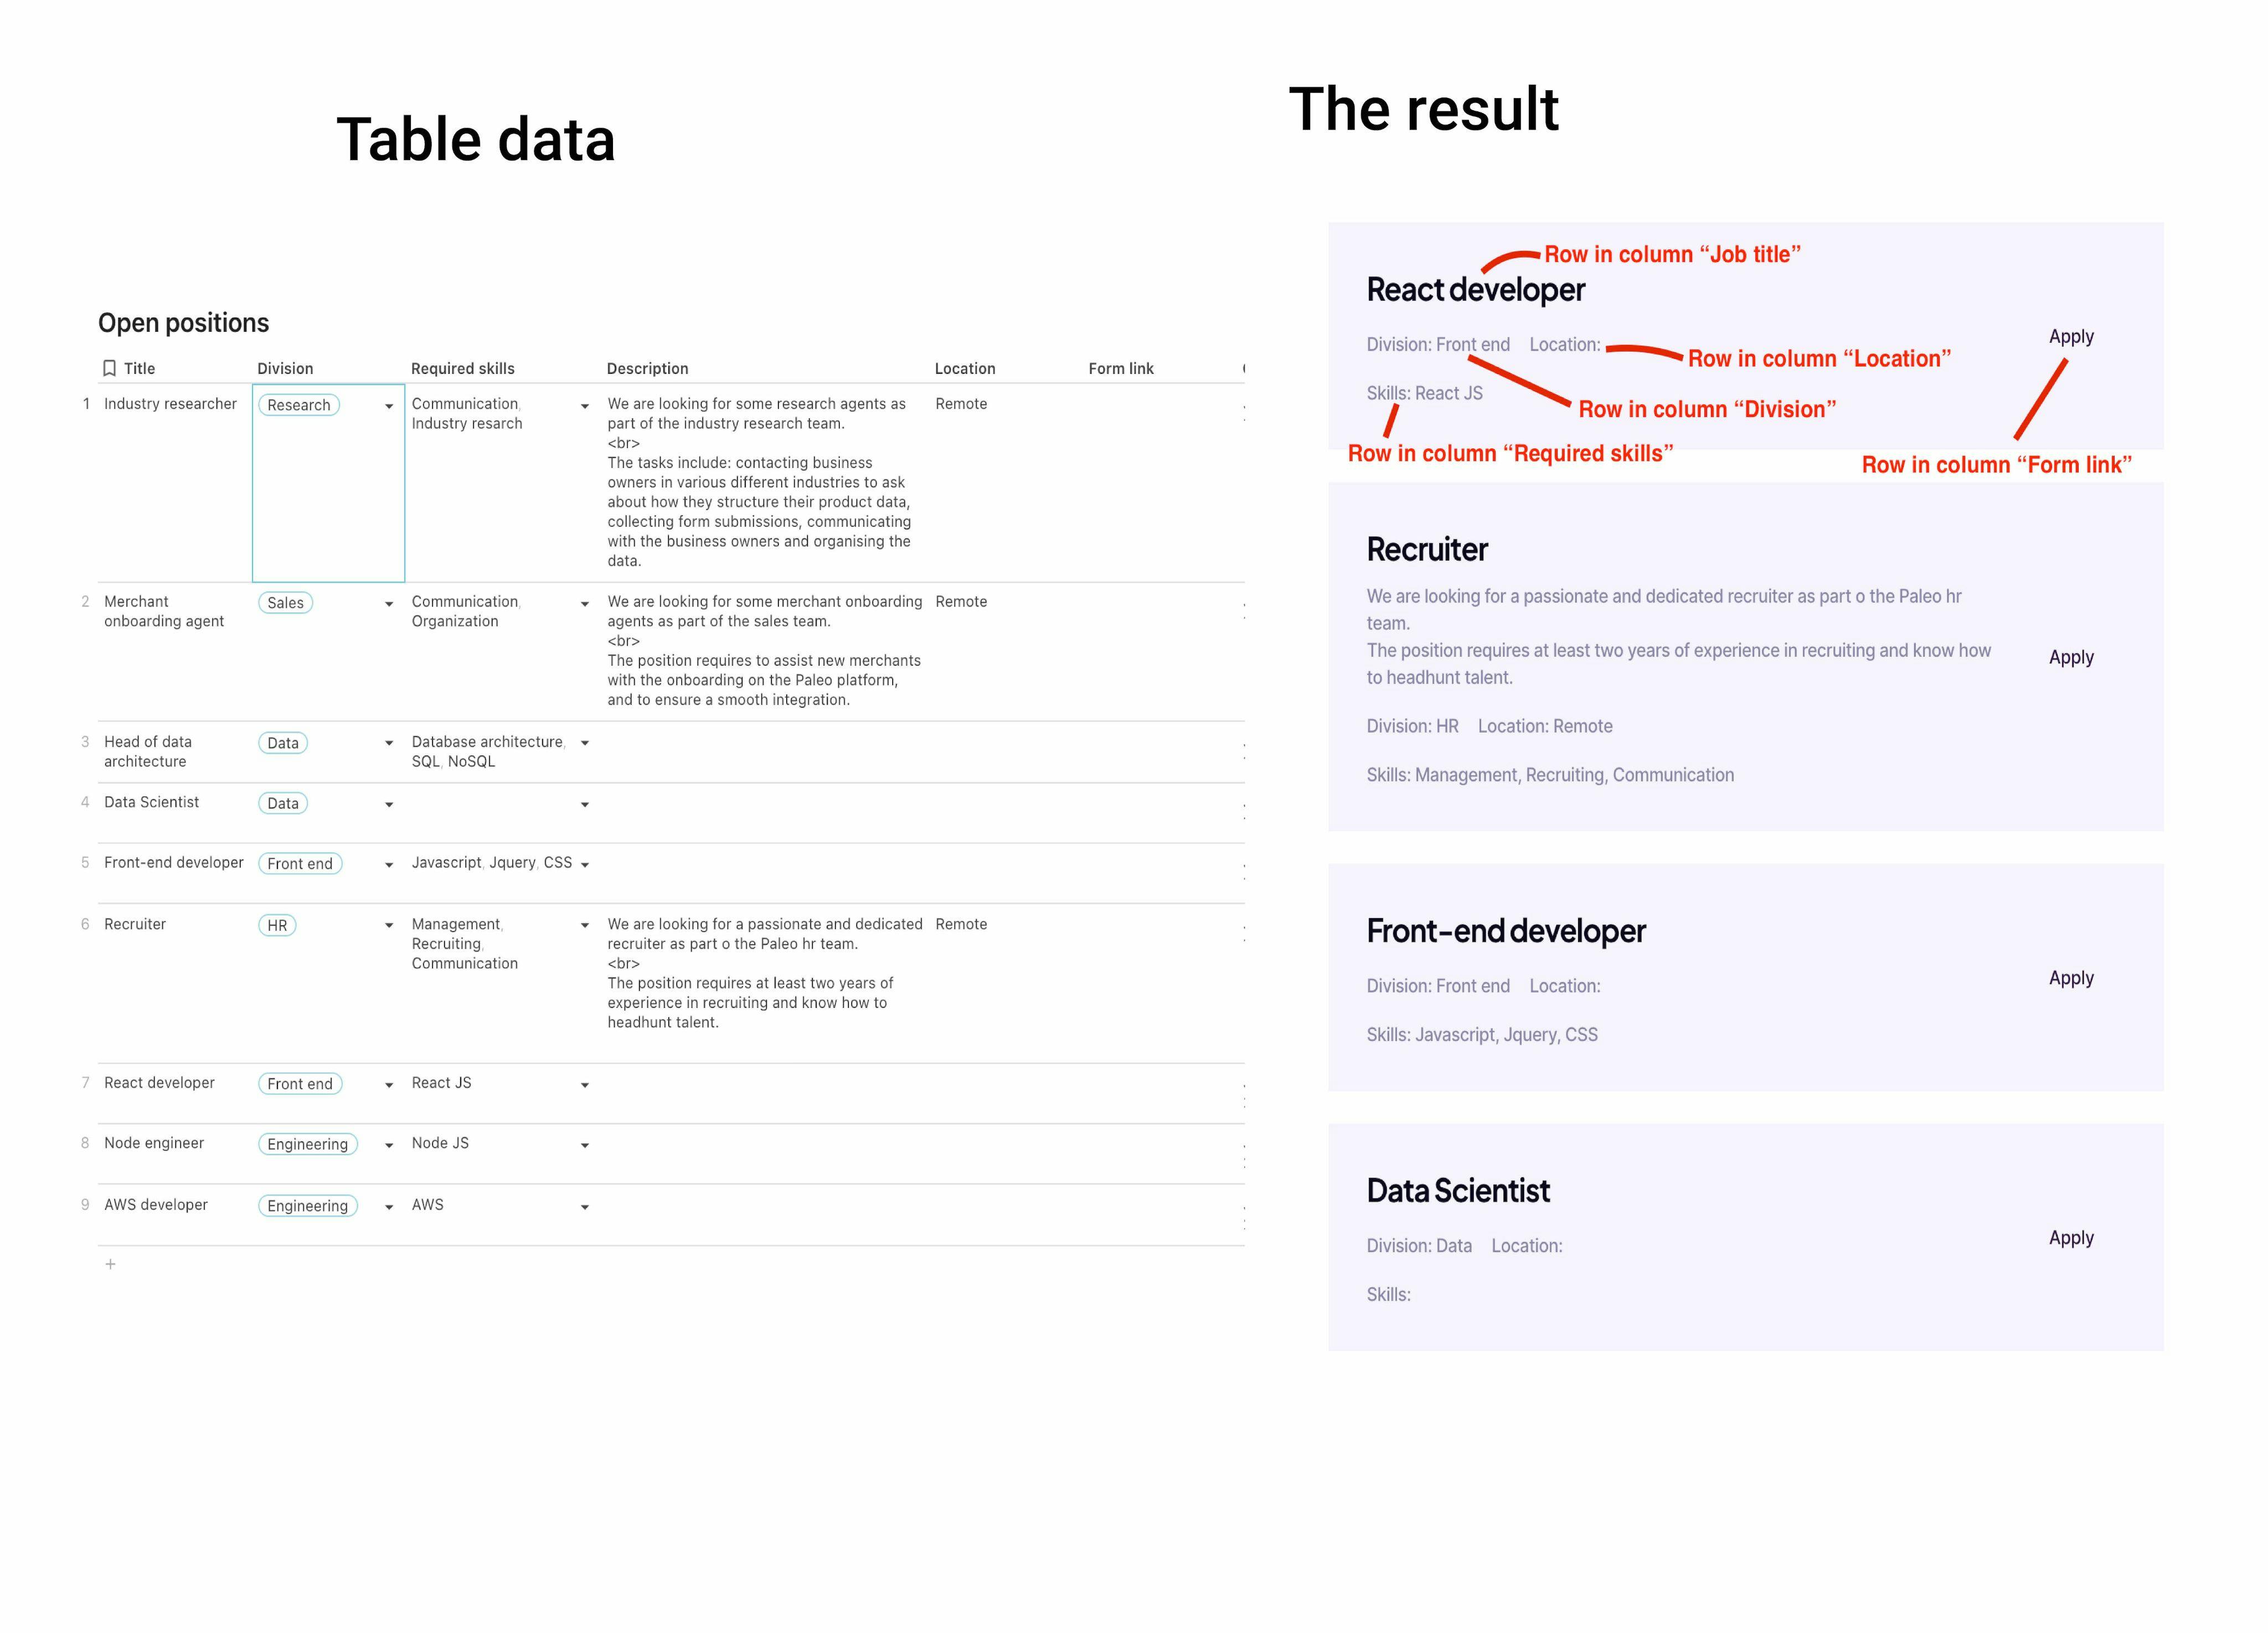The width and height of the screenshot is (2268, 1633).
Task: Click the Form link column header
Action: [1121, 369]
